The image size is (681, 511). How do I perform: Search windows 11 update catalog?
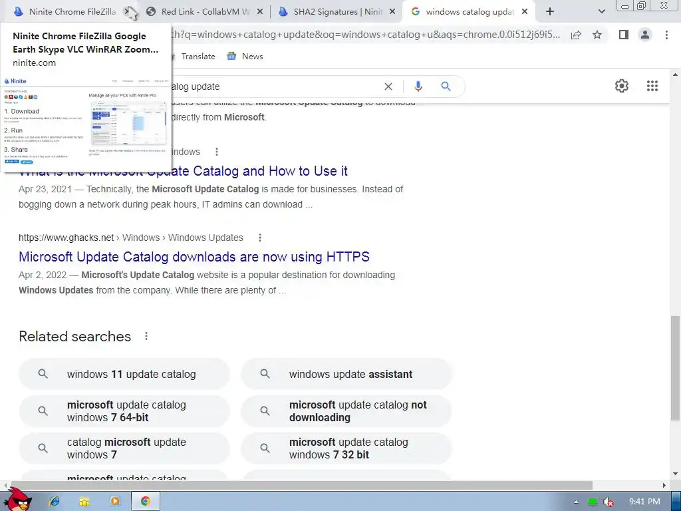pyautogui.click(x=124, y=374)
